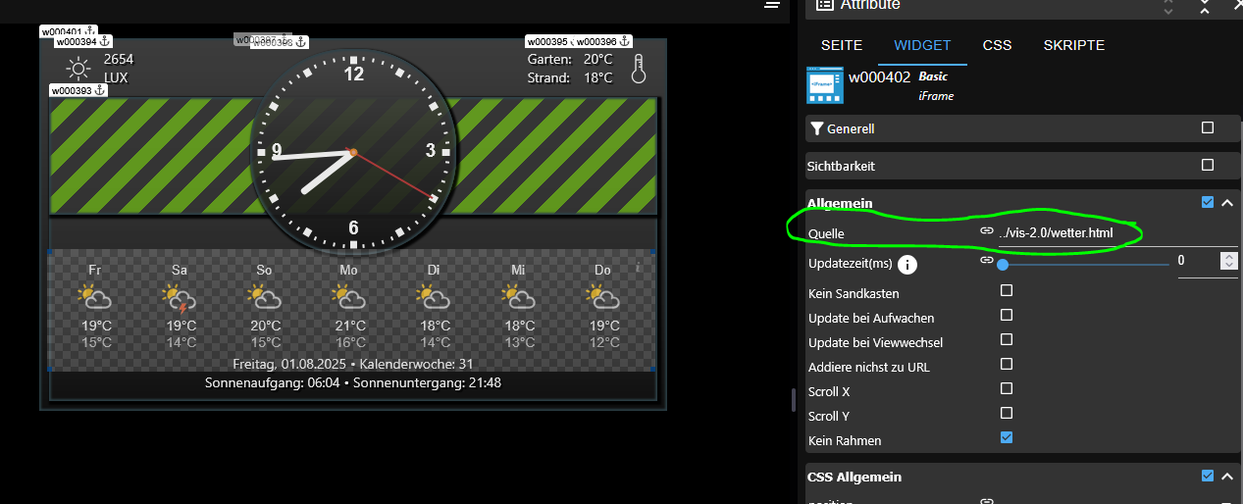Click the Updatezeit slider handle
This screenshot has width=1243, height=504.
(x=1003, y=264)
